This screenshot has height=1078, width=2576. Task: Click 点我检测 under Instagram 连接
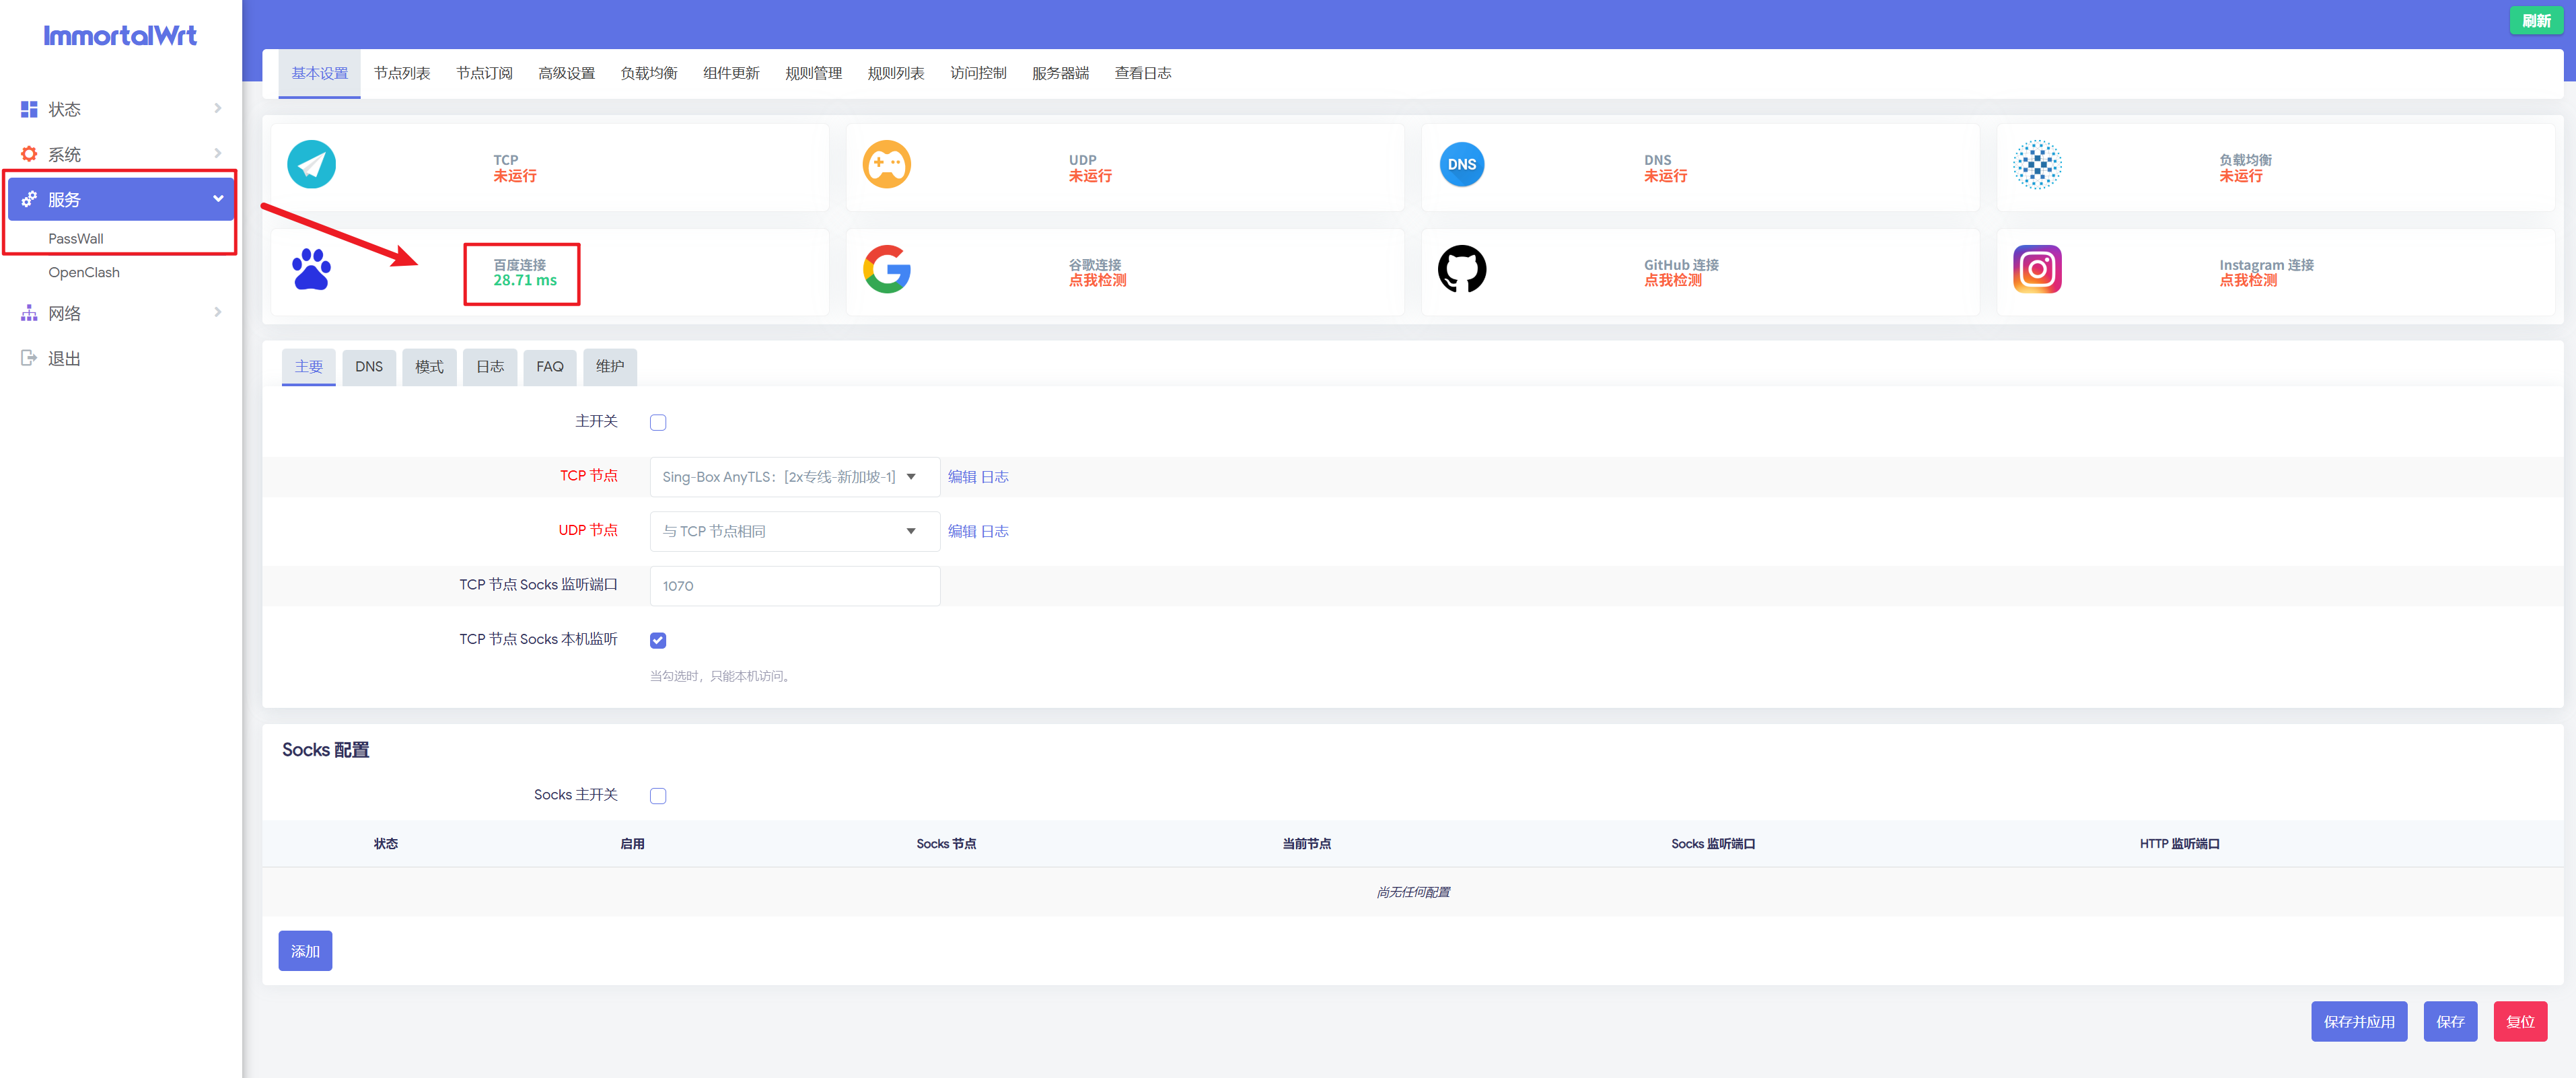(x=2248, y=281)
